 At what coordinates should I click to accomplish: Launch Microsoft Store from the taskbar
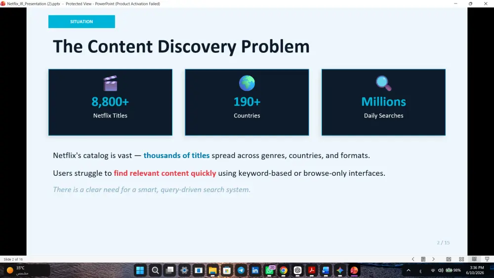(227, 270)
